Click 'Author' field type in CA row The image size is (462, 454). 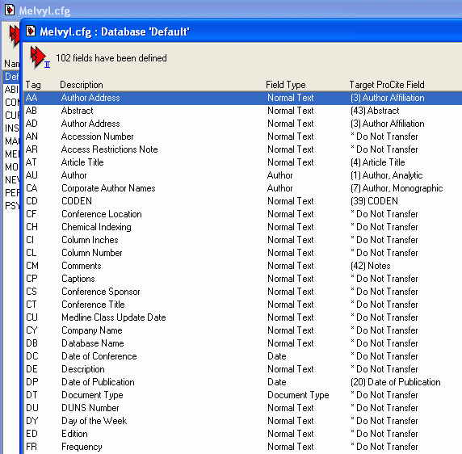click(279, 188)
